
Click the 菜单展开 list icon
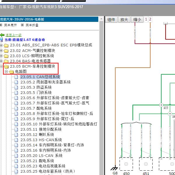(1, 25)
